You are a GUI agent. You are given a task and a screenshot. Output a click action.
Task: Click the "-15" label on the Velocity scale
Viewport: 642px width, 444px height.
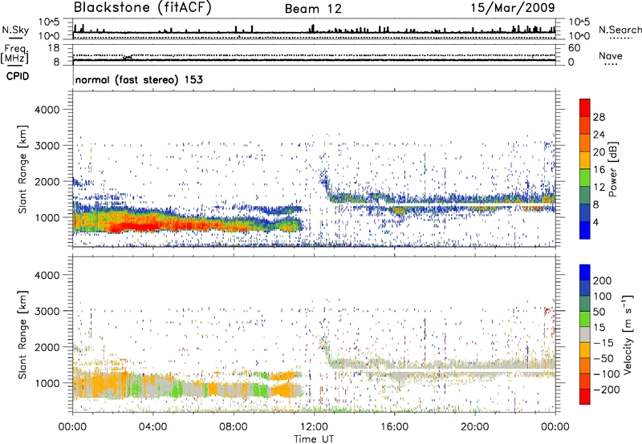click(603, 342)
